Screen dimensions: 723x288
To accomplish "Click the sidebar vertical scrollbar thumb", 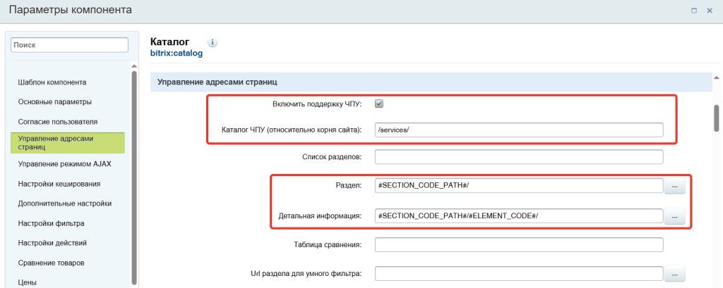I will (133, 176).
